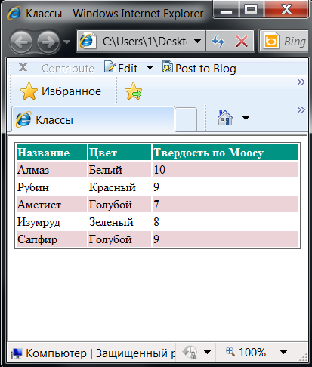
Task: Click the Компьютер zone status icon
Action: pyautogui.click(x=17, y=353)
